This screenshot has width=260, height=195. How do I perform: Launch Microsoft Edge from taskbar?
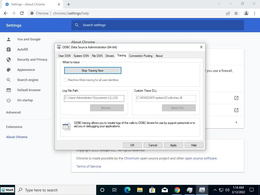(127, 190)
